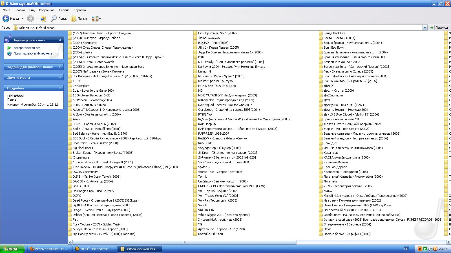
Task: Click the speaker volume tray icon
Action: 430,249
